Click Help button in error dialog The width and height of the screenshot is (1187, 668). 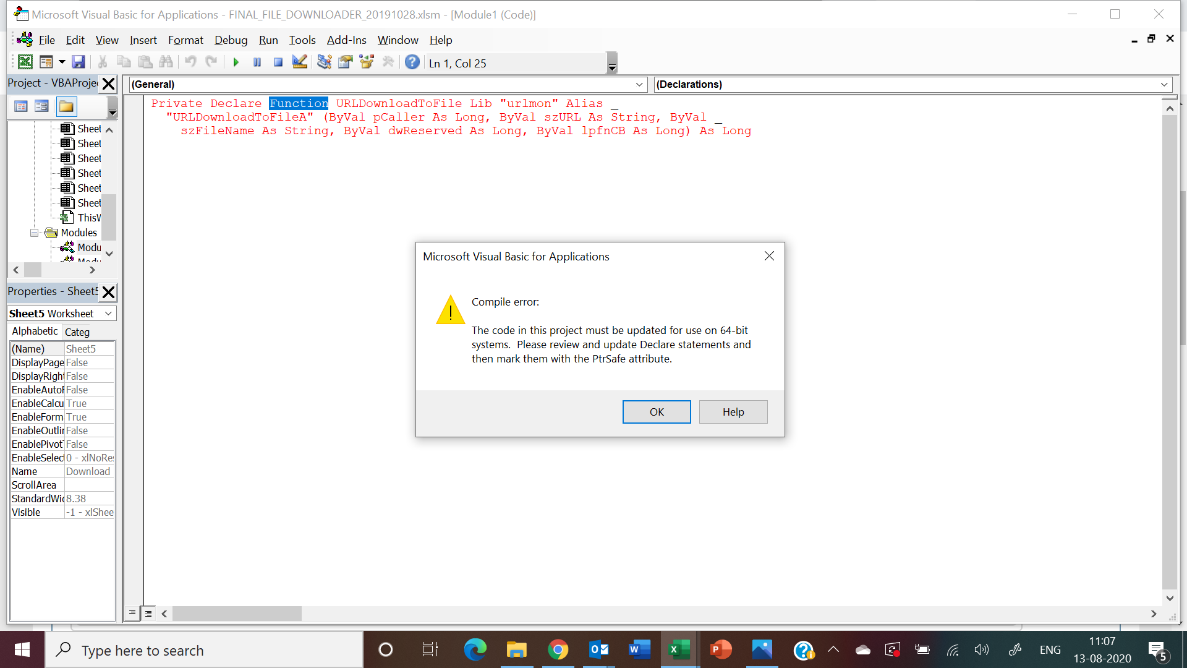pos(733,412)
